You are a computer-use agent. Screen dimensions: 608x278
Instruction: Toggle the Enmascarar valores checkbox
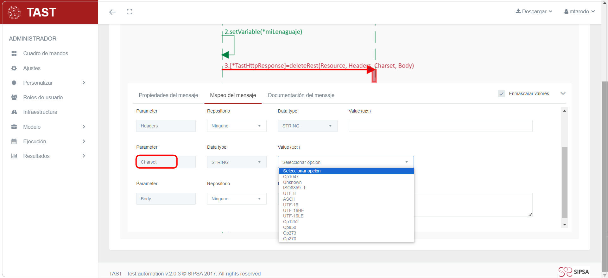coord(501,94)
